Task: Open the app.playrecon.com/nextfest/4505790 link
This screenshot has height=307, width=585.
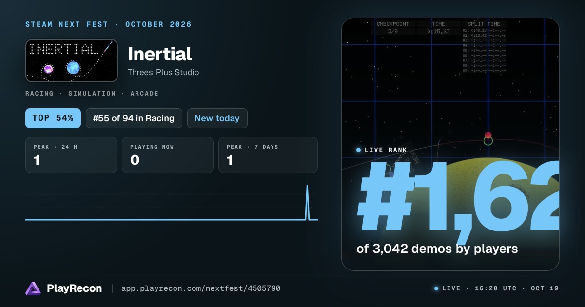Action: tap(201, 288)
